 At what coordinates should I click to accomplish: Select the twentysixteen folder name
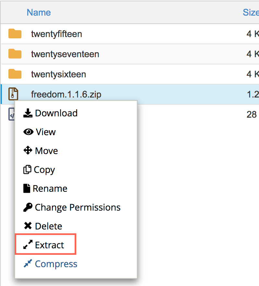click(58, 74)
